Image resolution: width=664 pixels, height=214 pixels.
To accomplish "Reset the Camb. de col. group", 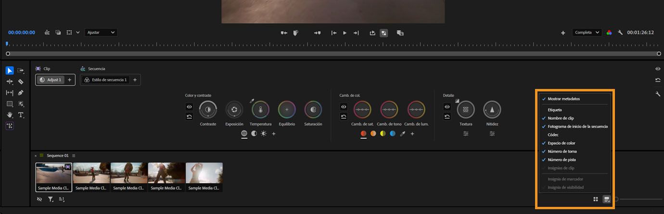I will click(x=344, y=116).
